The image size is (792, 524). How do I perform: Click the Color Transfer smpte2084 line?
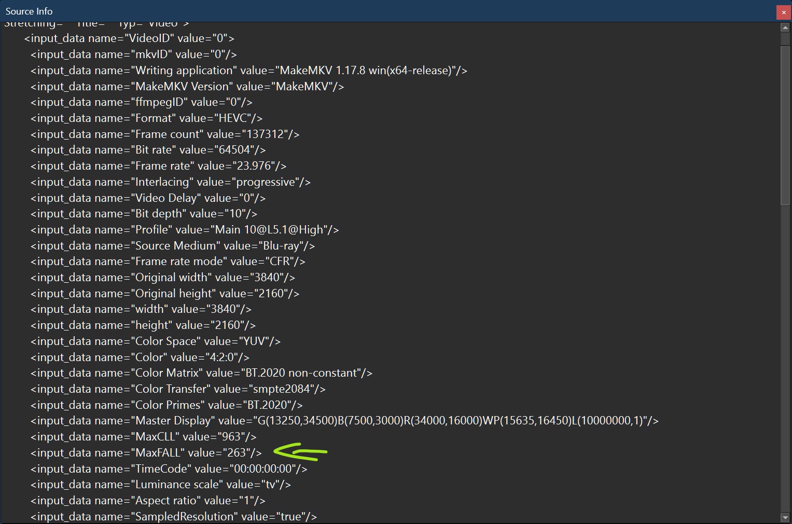(177, 389)
